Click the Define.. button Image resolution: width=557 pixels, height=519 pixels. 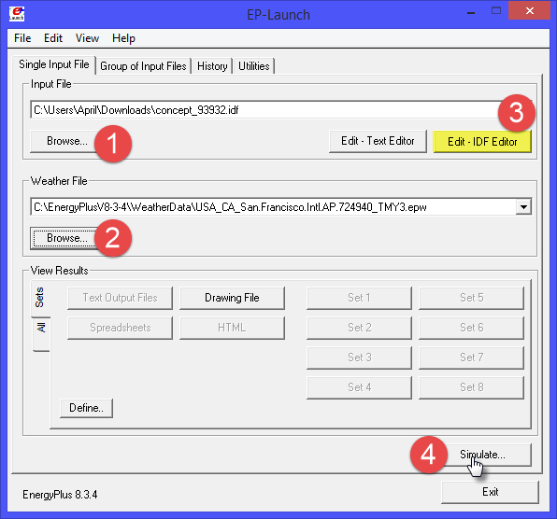click(86, 408)
